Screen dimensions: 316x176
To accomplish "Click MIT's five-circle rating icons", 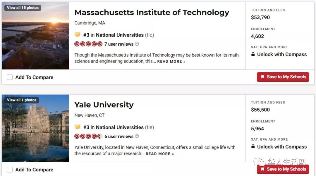I will coord(88,44).
